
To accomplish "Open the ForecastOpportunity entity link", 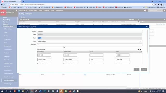I will click(x=43, y=24).
